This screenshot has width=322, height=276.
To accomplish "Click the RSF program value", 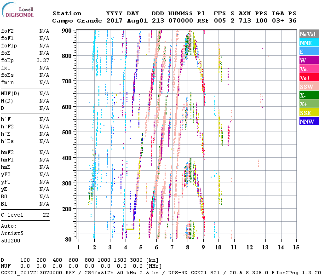I will [x=203, y=21].
